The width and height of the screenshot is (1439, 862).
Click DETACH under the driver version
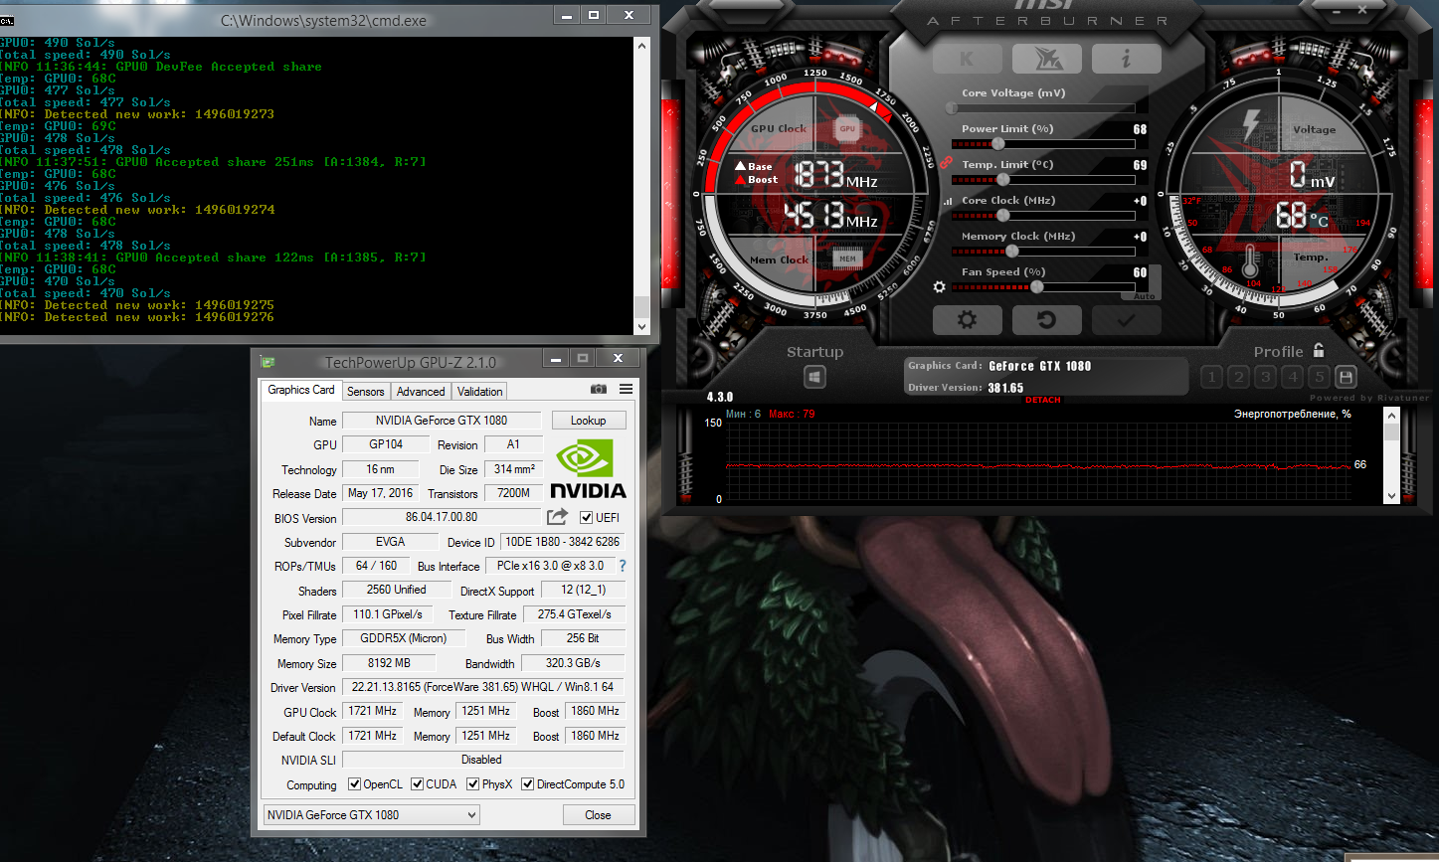click(1042, 400)
